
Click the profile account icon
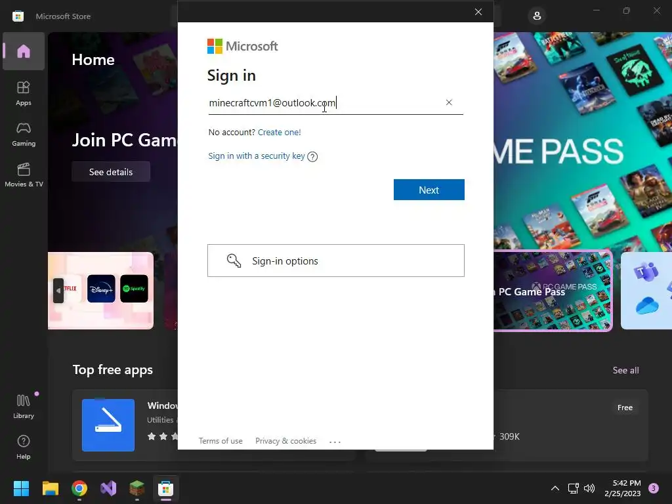[x=537, y=16]
